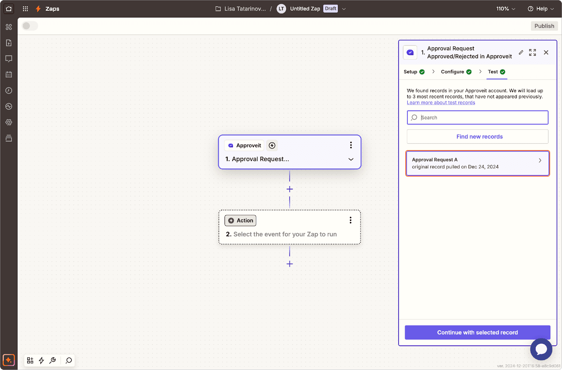Image resolution: width=562 pixels, height=370 pixels.
Task: Open the Help dropdown menu
Action: point(541,9)
